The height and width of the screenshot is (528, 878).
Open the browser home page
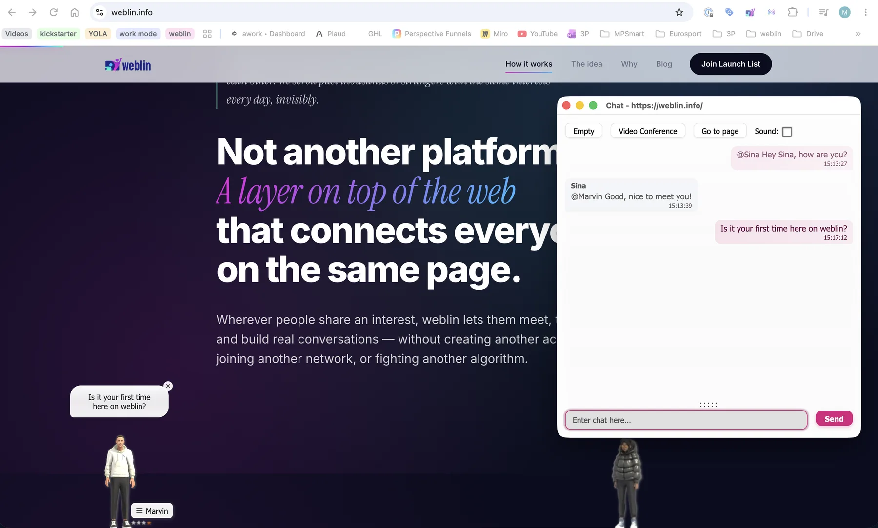pyautogui.click(x=75, y=12)
